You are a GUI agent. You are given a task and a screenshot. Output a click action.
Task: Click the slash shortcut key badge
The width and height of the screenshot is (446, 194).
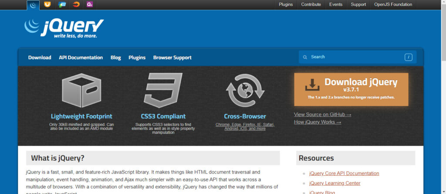(409, 57)
